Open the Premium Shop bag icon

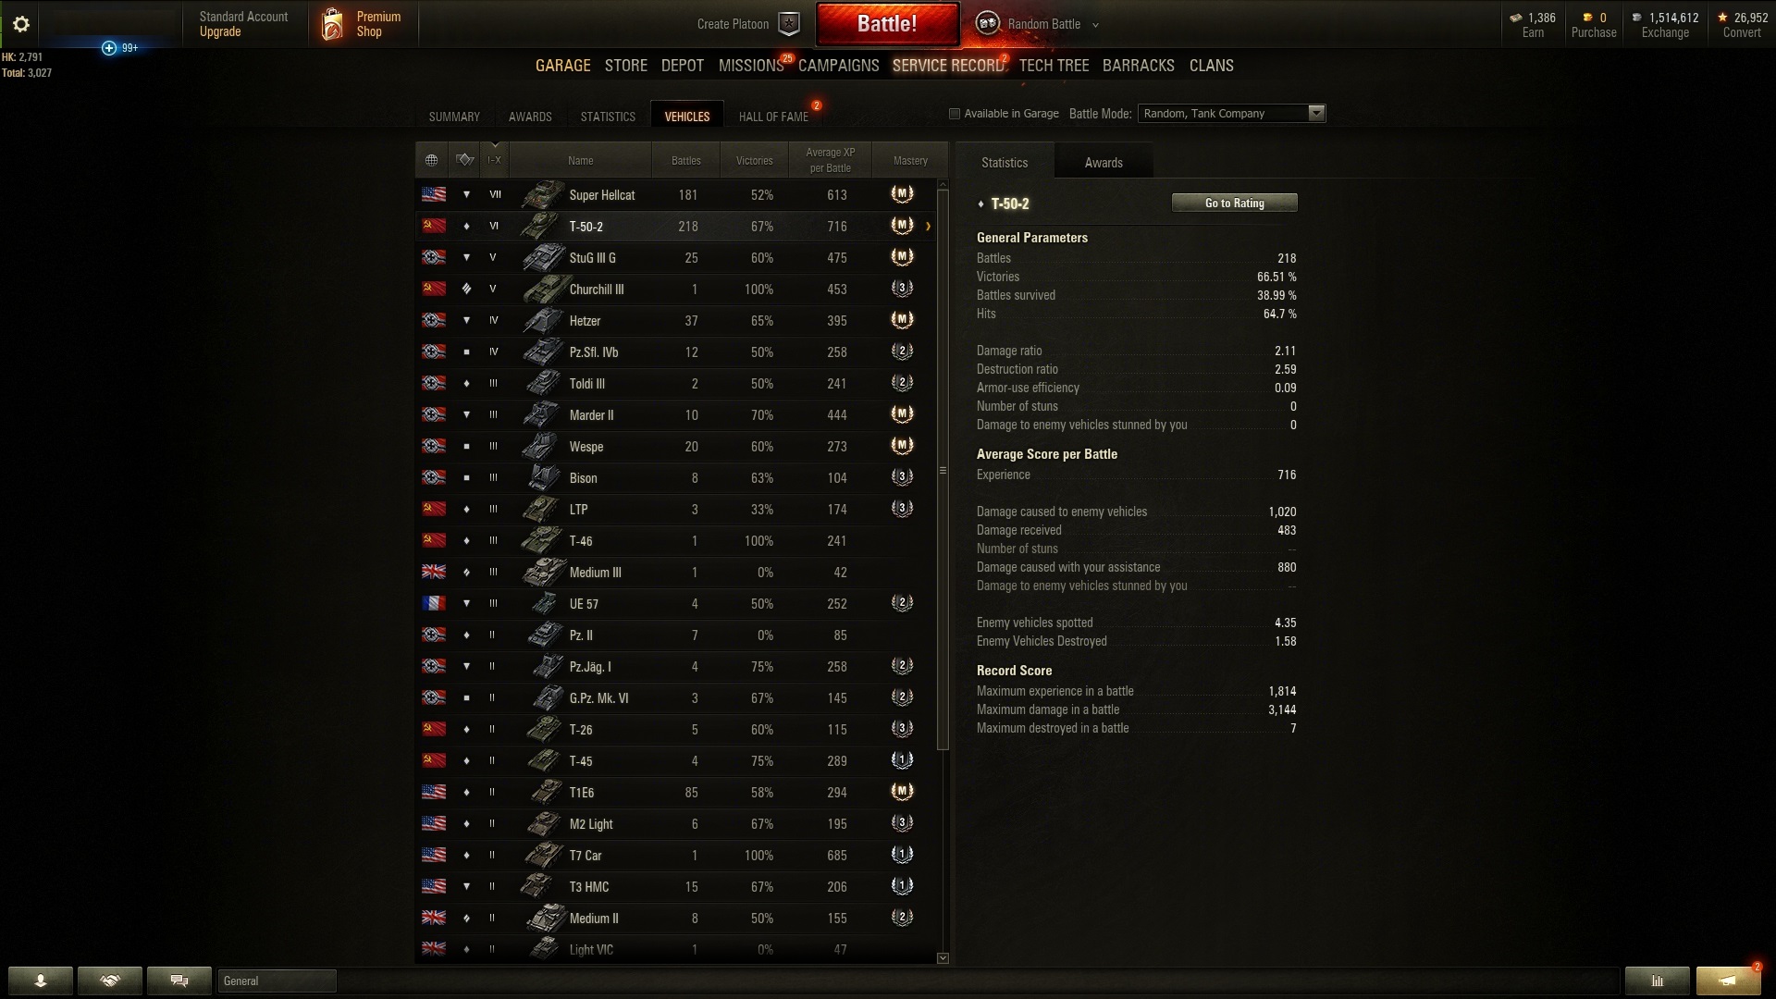332,24
